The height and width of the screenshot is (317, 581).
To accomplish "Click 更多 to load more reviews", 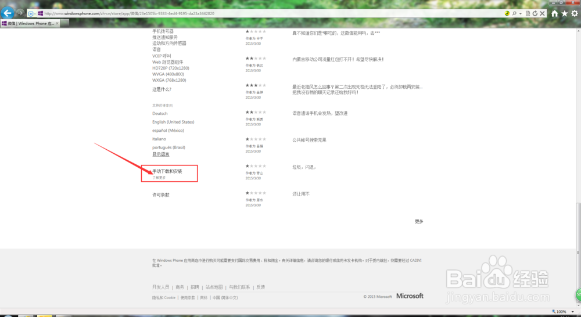I will coord(419,221).
